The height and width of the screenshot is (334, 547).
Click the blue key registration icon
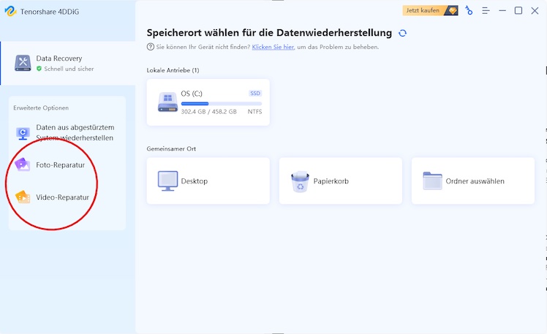469,11
